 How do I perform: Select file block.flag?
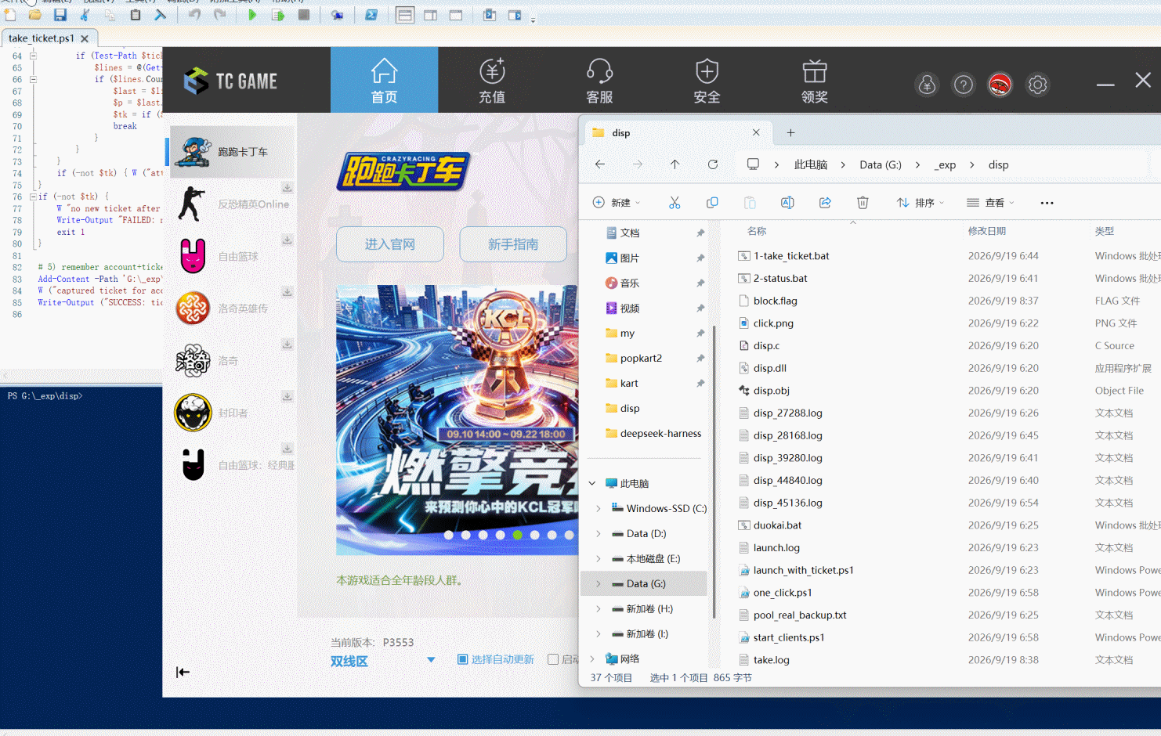pyautogui.click(x=776, y=301)
